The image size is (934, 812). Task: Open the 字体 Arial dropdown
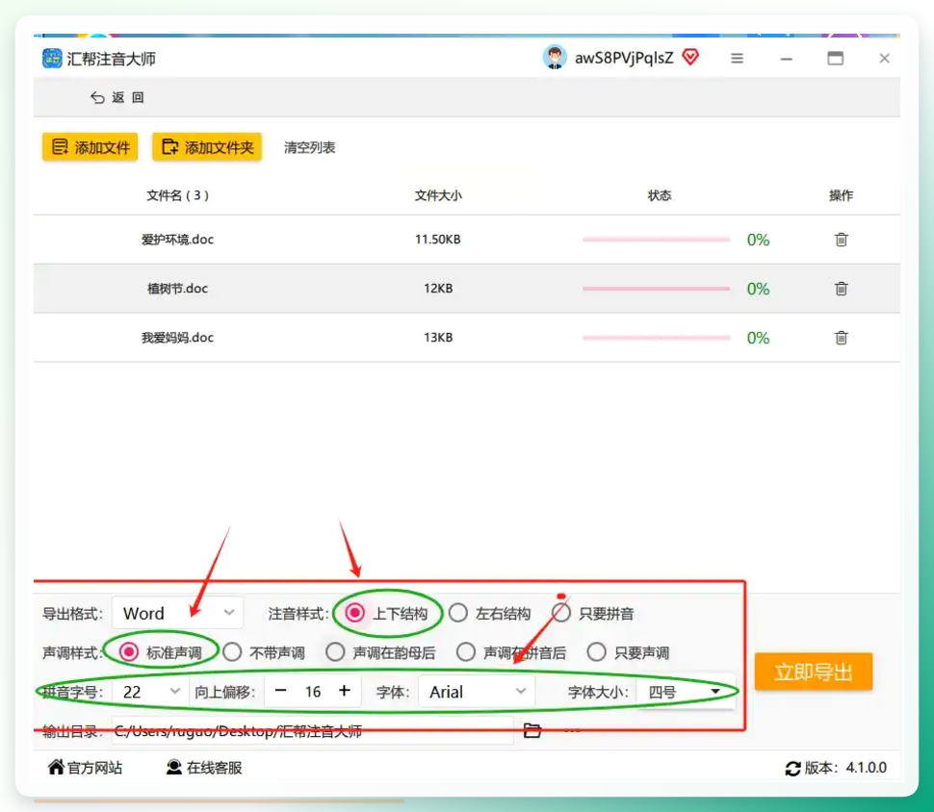coord(477,692)
